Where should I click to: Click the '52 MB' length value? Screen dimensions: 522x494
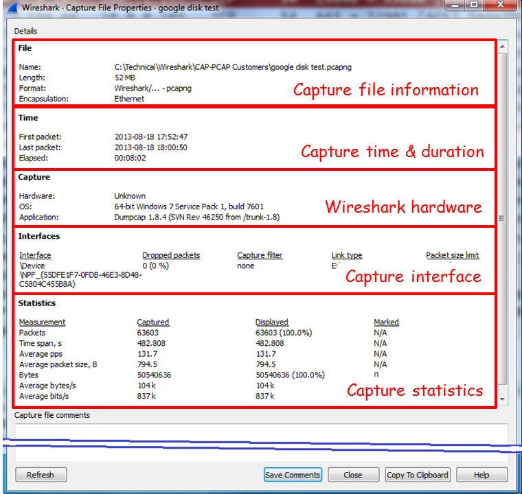tap(125, 78)
